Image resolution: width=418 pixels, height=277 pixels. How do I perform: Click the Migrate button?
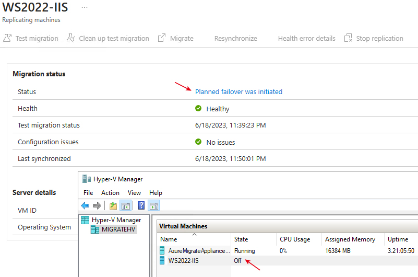tap(176, 39)
